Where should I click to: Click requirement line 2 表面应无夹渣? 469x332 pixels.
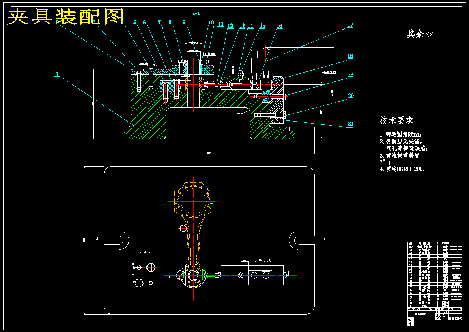tap(401, 142)
